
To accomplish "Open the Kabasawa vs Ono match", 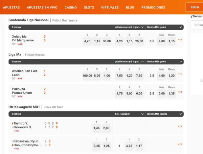I will point(27,143).
